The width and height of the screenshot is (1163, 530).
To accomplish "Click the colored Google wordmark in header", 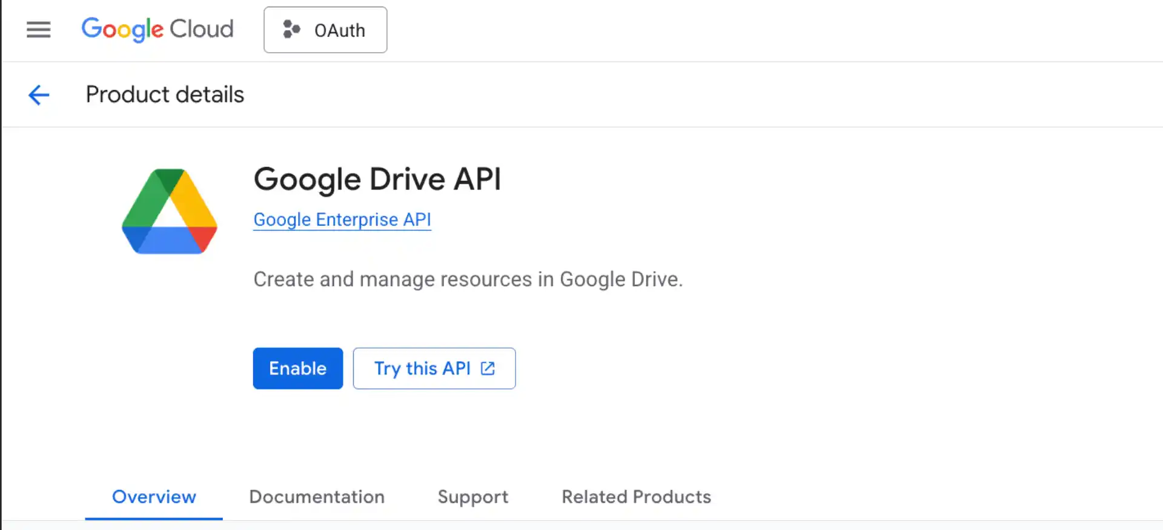I will click(x=122, y=29).
